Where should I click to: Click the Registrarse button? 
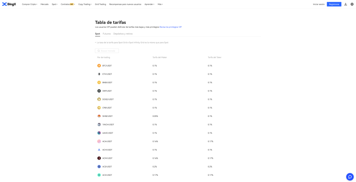click(x=334, y=4)
